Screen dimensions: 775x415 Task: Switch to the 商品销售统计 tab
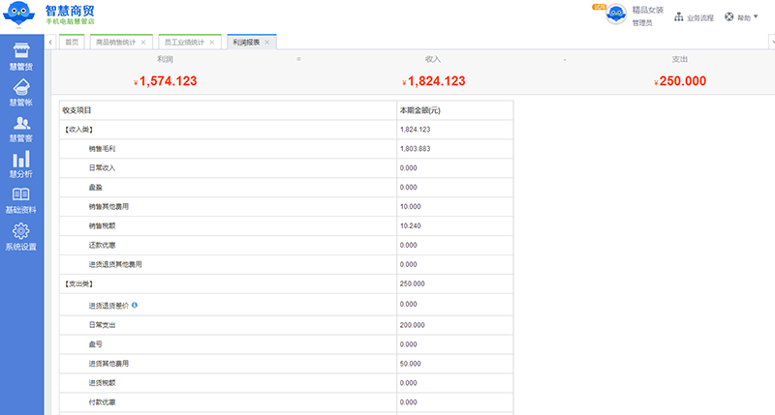pyautogui.click(x=115, y=43)
